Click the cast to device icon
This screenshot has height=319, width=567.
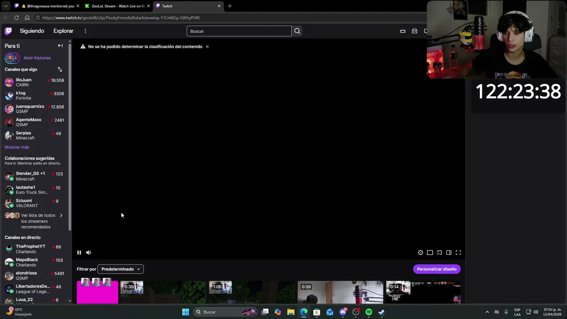(439, 253)
